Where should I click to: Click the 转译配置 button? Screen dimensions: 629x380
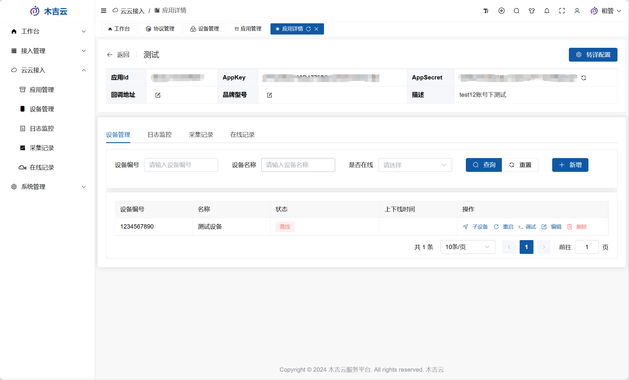593,55
